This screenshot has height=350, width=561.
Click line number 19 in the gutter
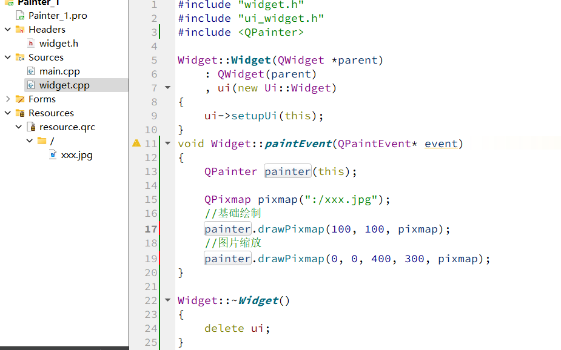[x=151, y=259]
